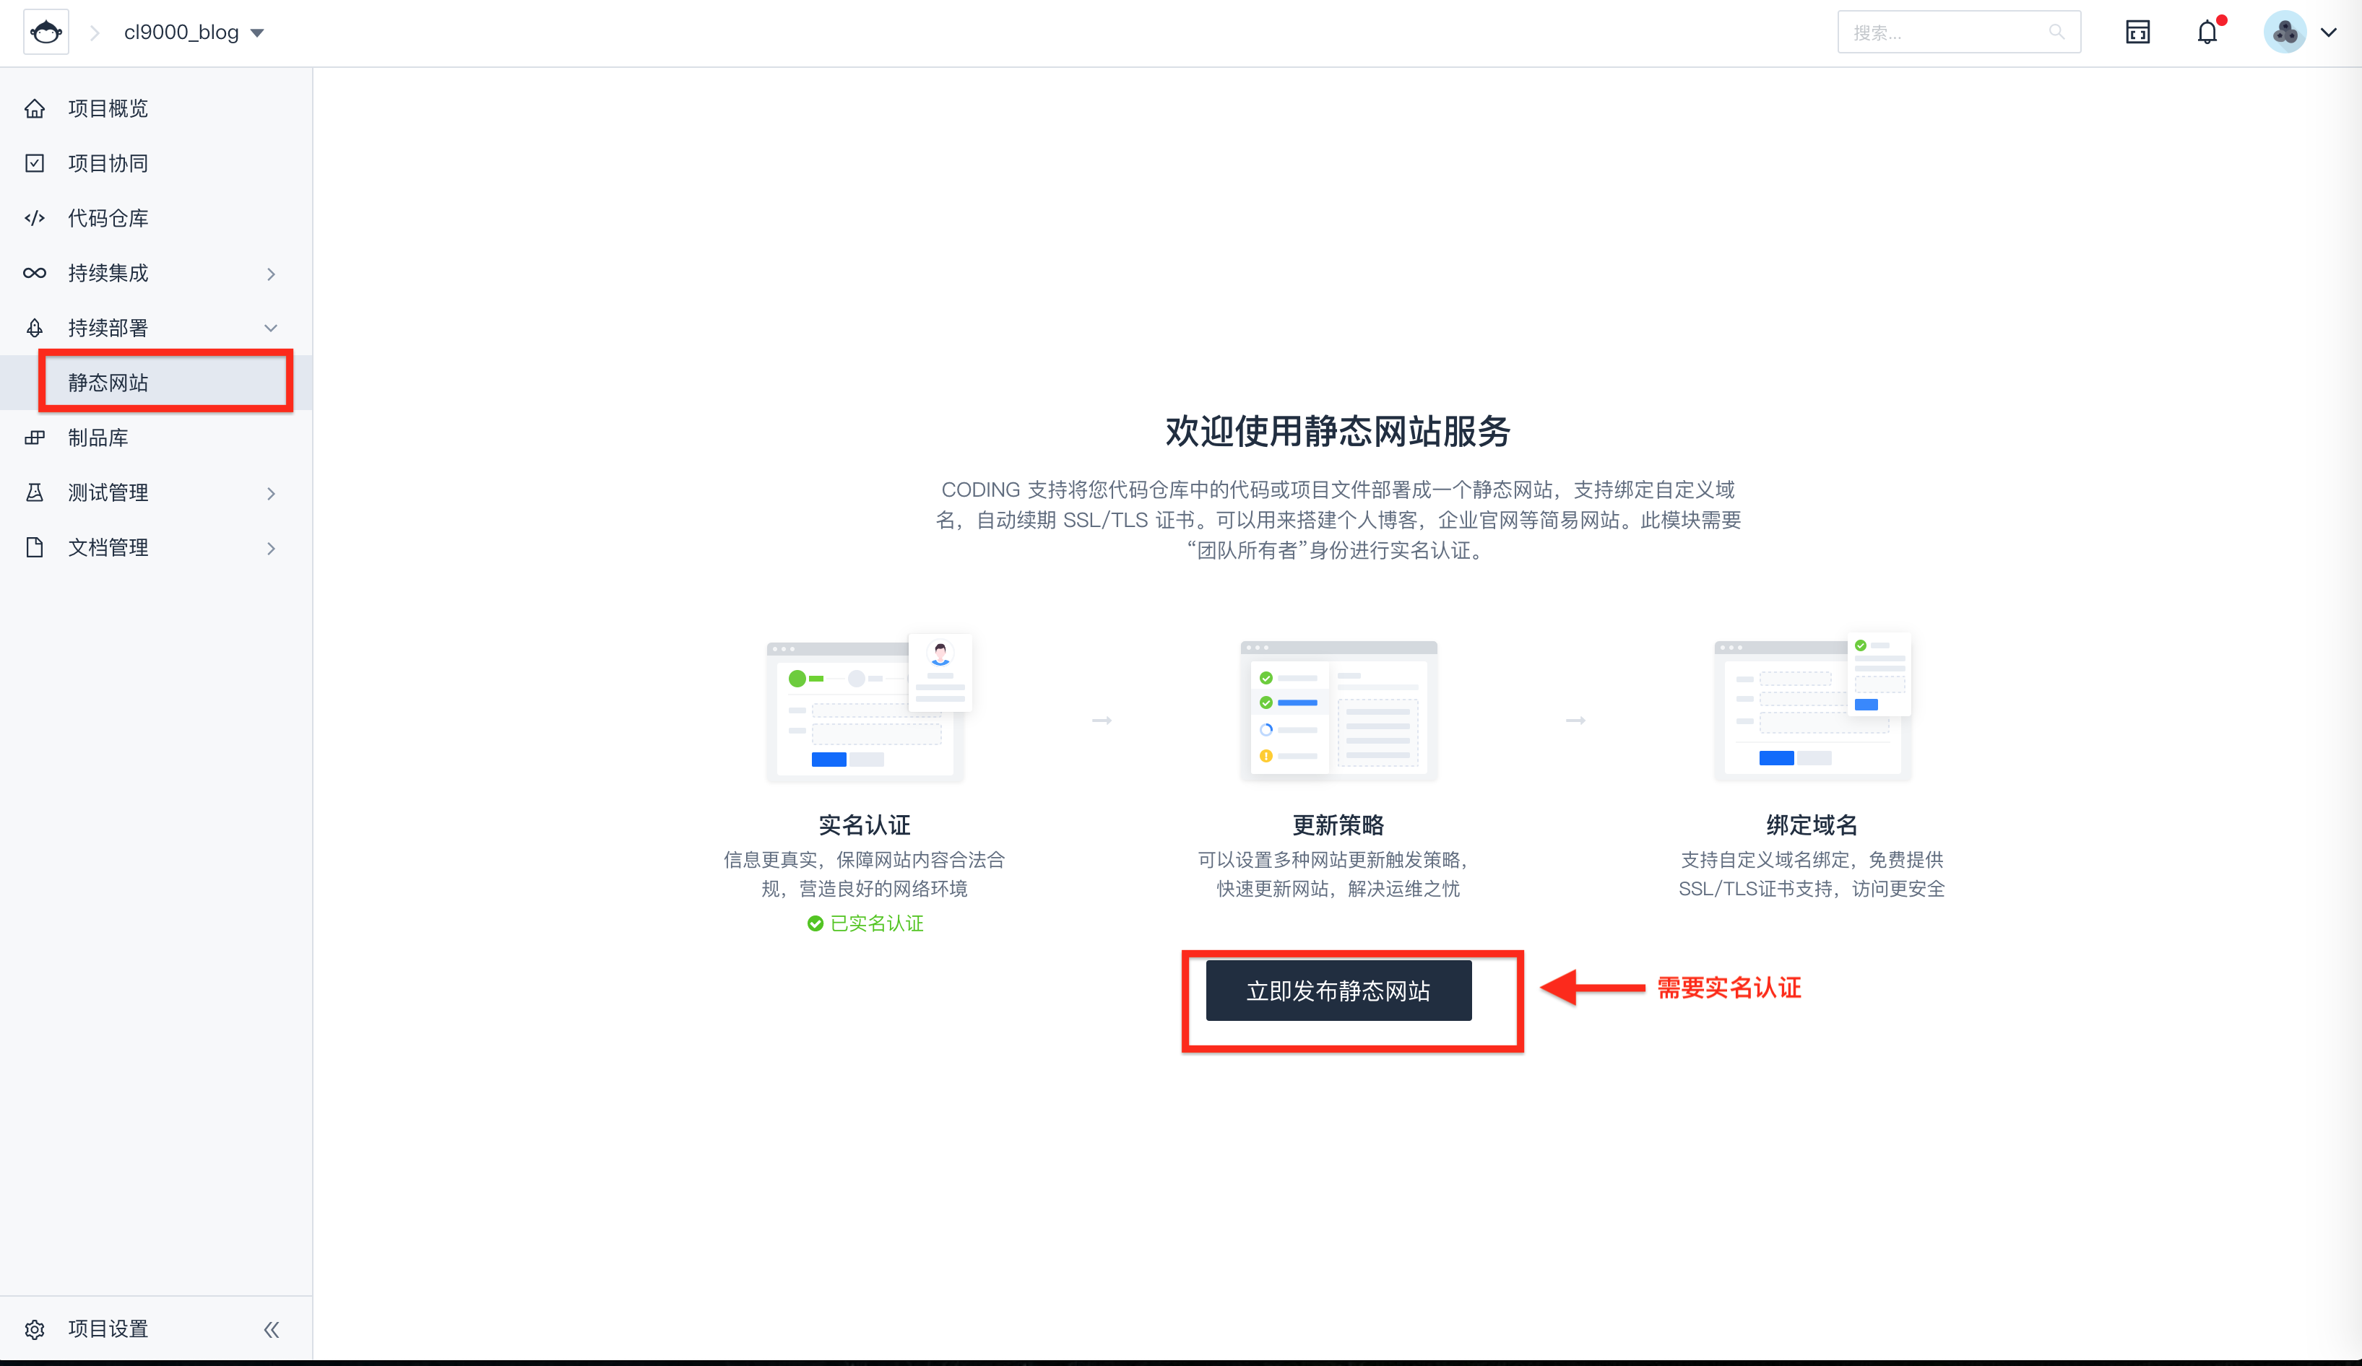Click the 绑定域名 heading
This screenshot has height=1366, width=2362.
tap(1812, 825)
